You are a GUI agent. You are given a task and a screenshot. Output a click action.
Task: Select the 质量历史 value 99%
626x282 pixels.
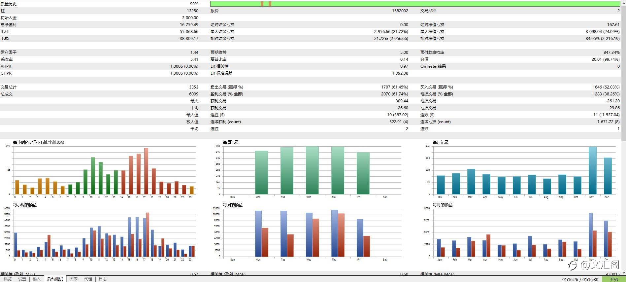coord(194,4)
